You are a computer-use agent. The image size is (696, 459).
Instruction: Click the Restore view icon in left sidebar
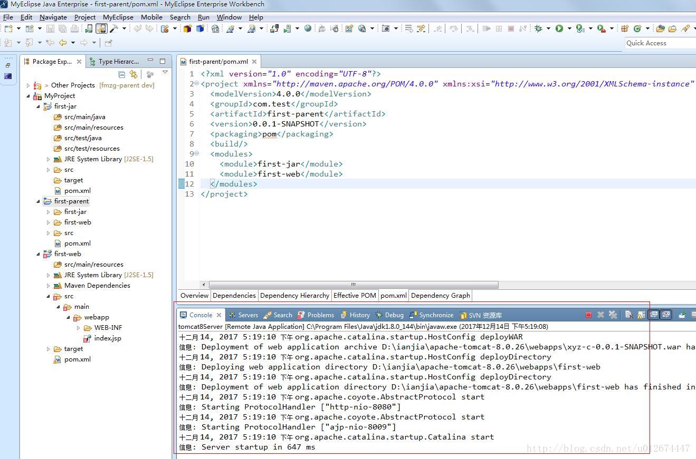(x=7, y=65)
